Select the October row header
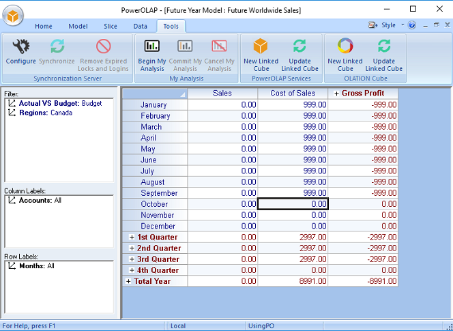 tap(155, 204)
